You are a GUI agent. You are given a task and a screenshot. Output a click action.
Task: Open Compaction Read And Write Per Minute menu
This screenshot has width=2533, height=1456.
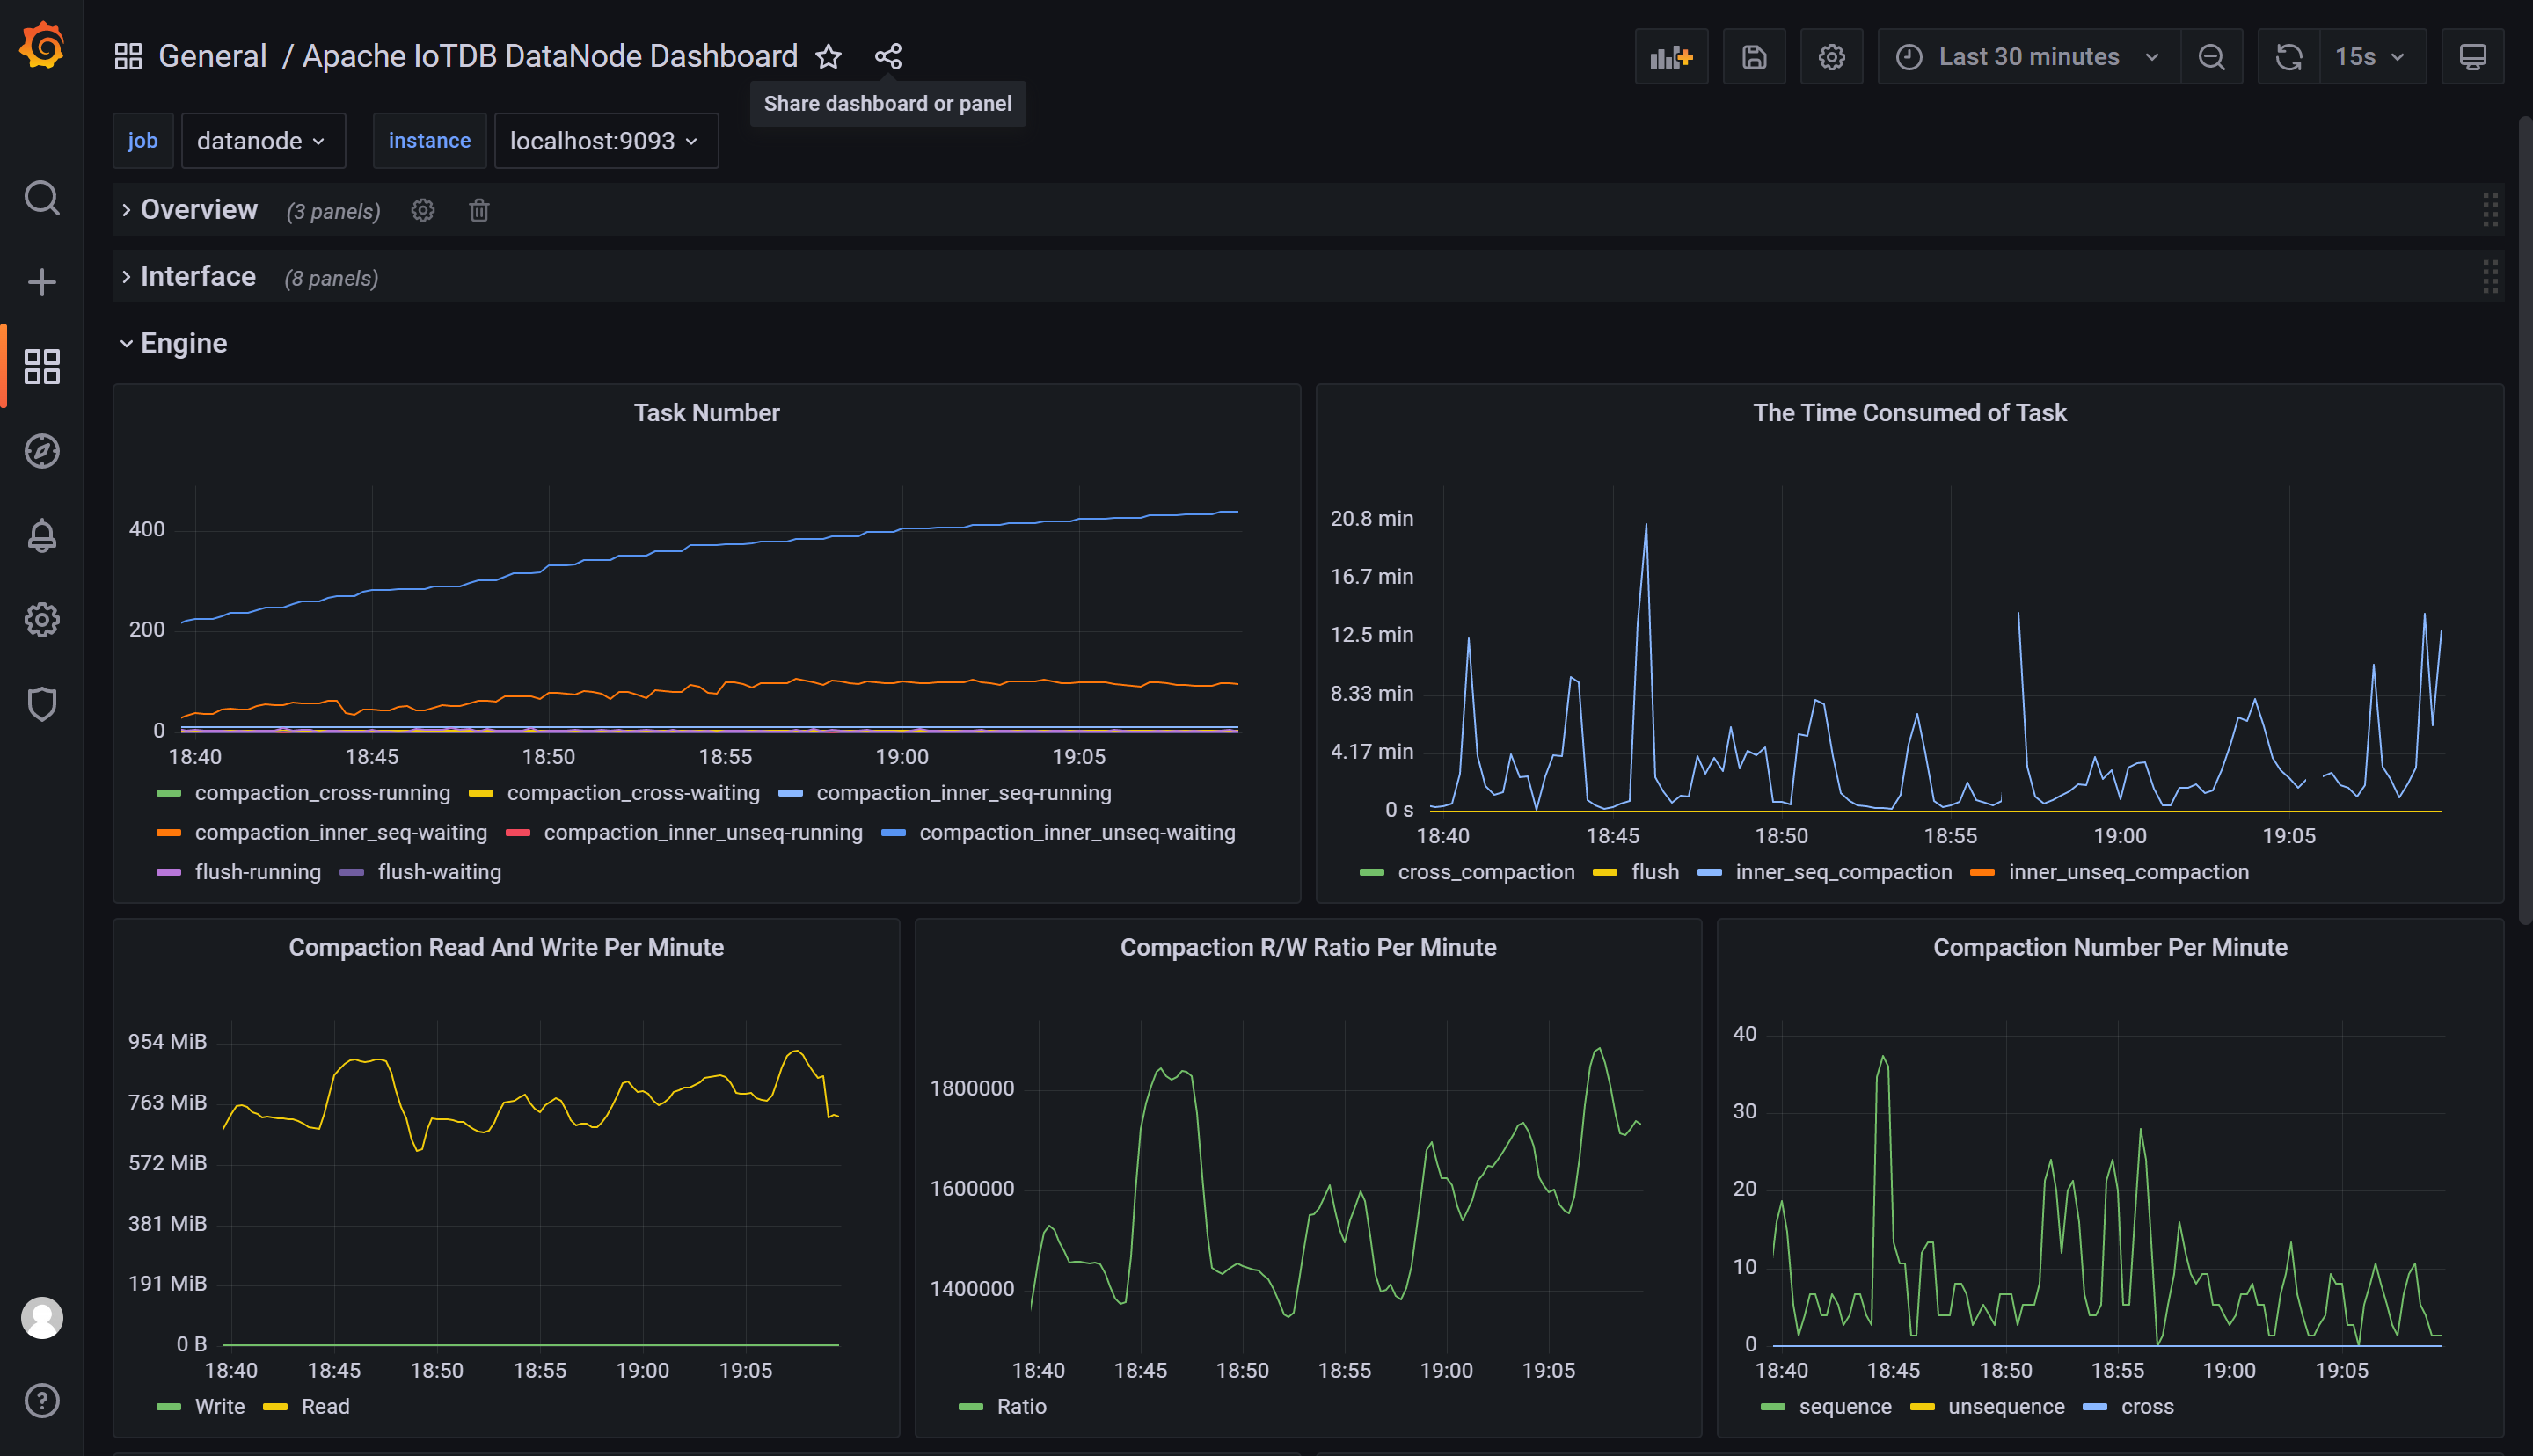coord(506,947)
